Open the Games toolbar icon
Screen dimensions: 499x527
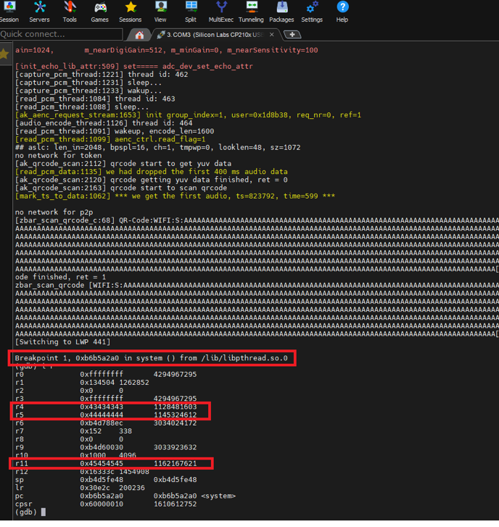pos(99,12)
